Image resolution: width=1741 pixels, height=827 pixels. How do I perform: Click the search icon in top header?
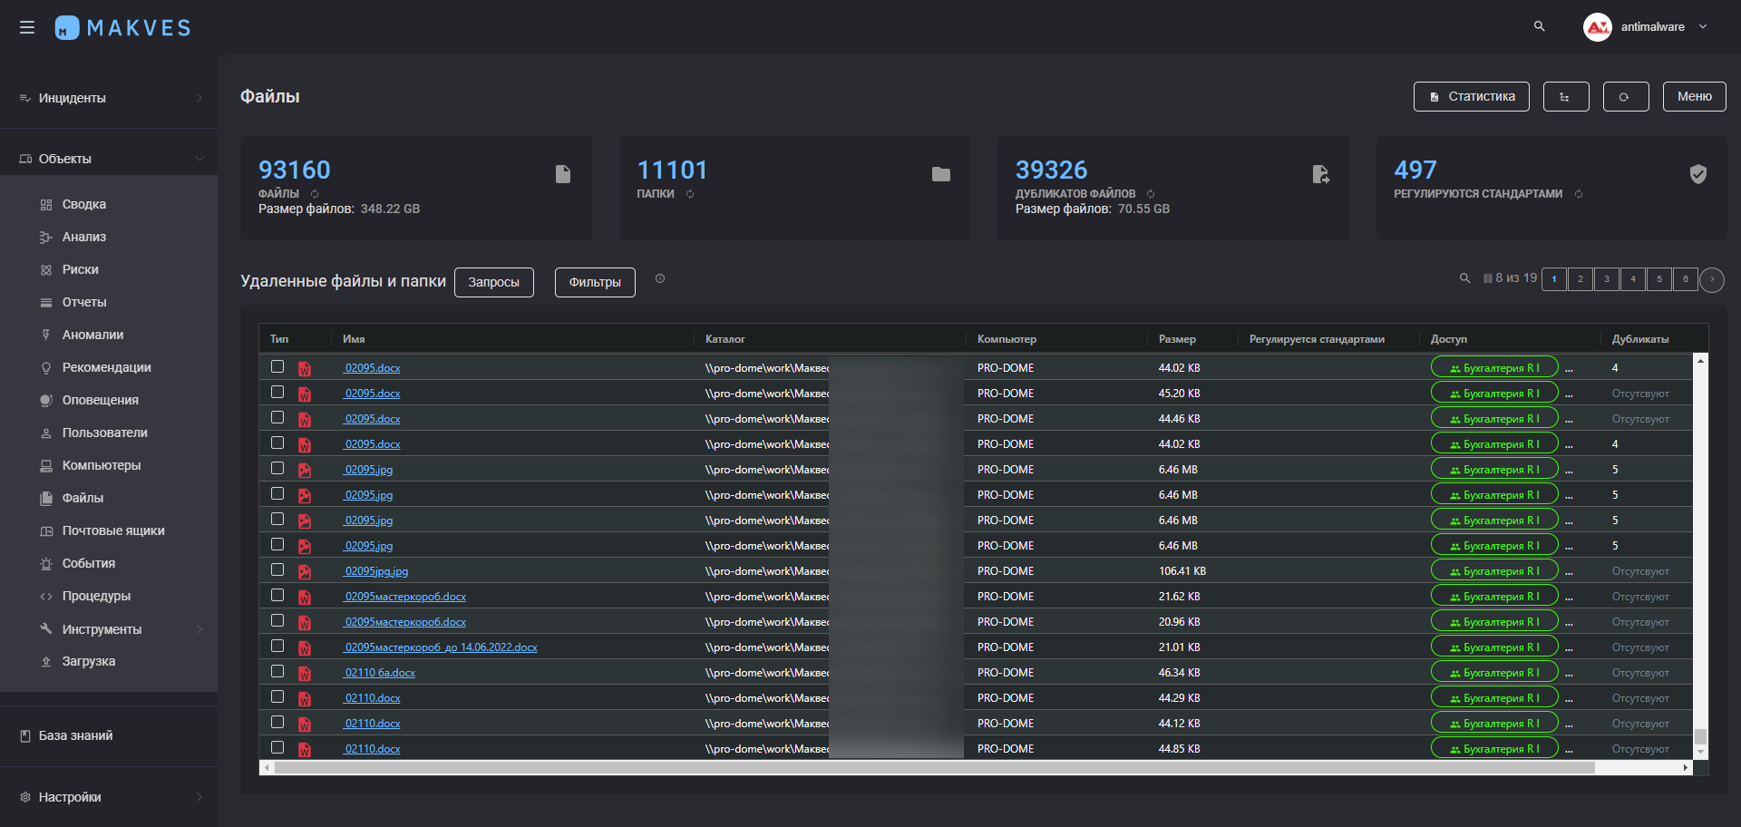(1539, 26)
